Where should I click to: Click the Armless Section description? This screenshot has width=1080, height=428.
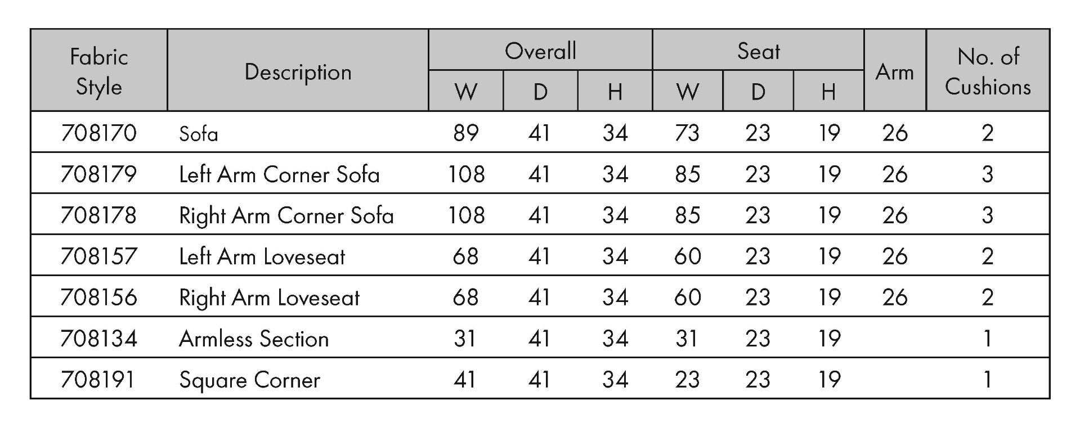coord(254,339)
